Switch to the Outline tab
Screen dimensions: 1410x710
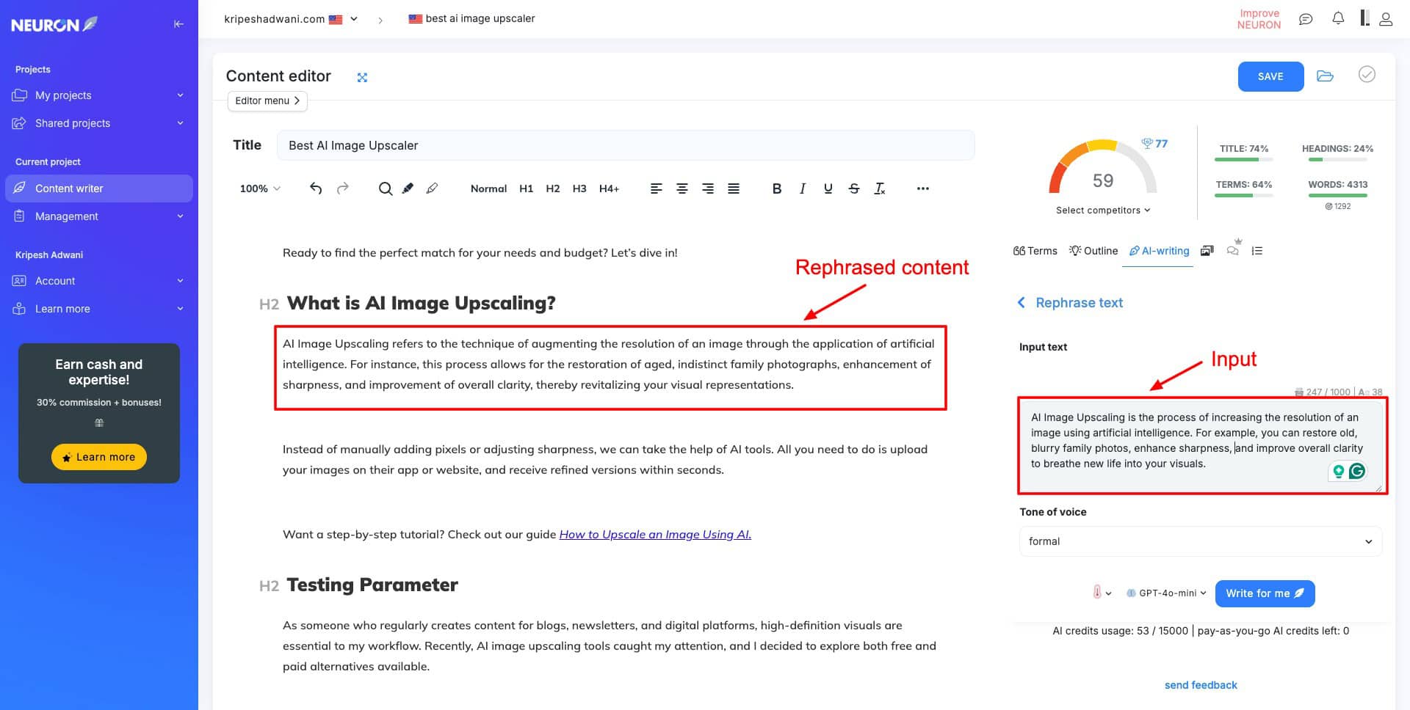coord(1093,251)
